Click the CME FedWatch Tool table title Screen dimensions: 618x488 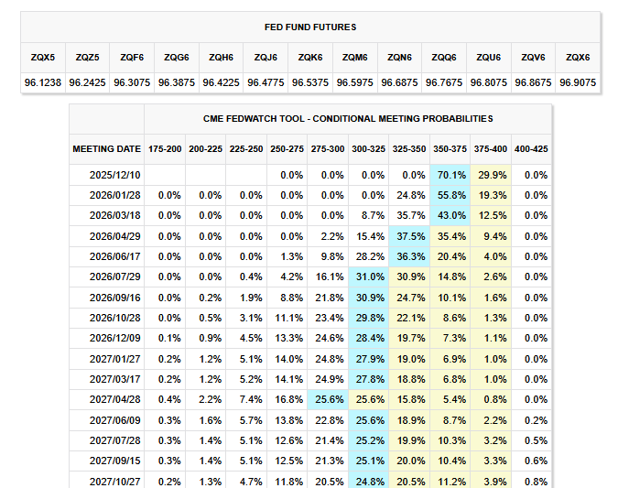347,118
